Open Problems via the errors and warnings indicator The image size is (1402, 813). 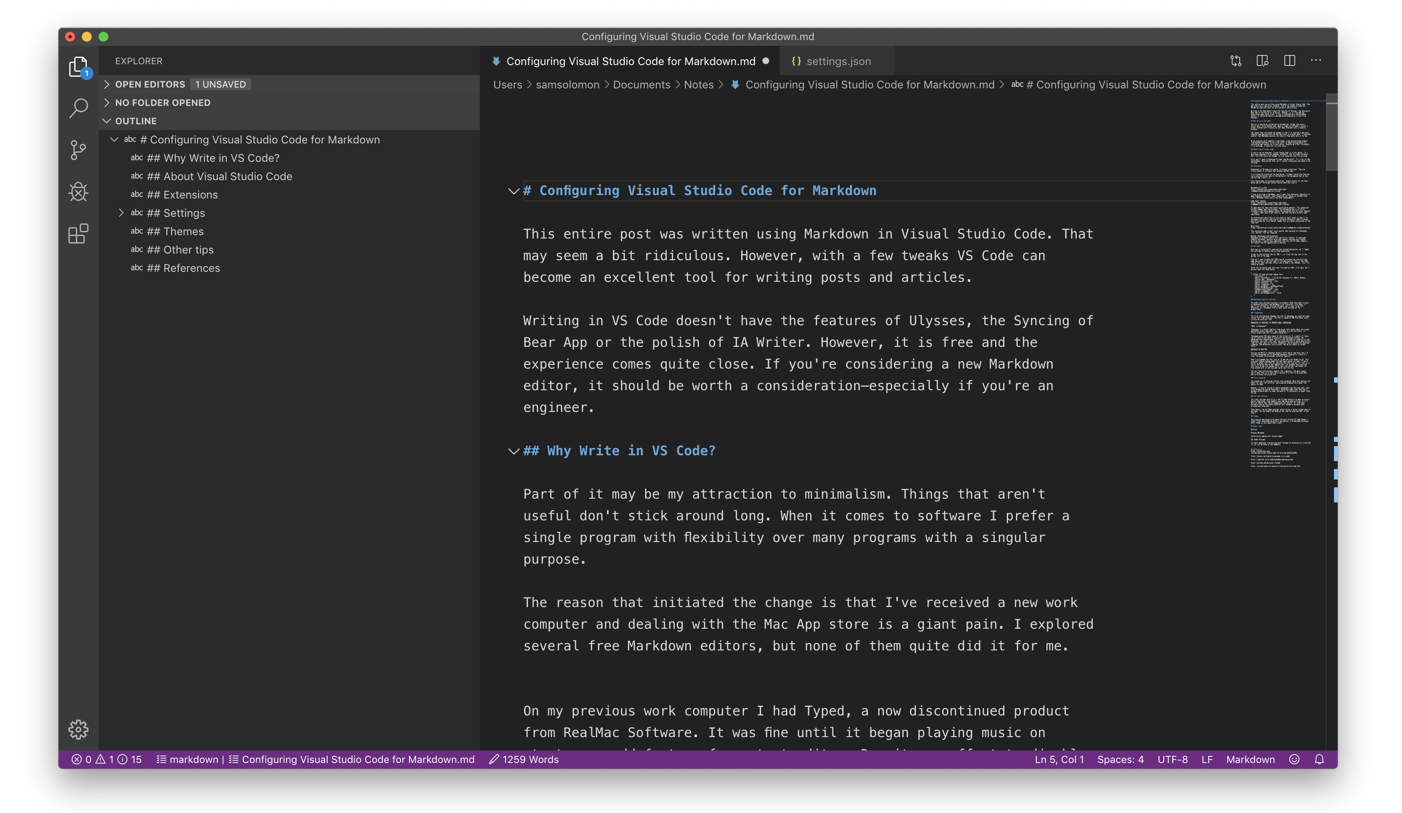click(106, 759)
